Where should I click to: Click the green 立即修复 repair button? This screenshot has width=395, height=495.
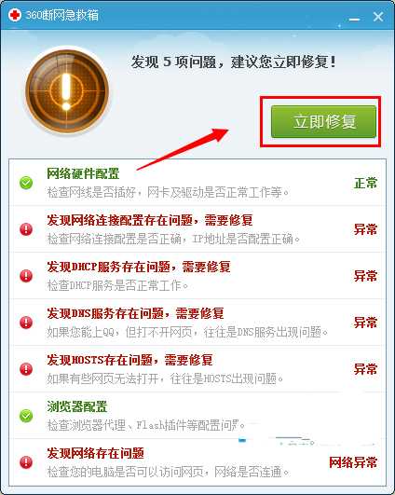coord(323,122)
